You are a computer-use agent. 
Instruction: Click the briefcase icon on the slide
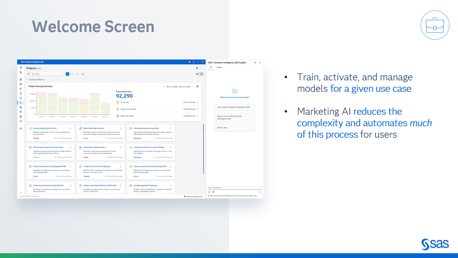point(435,25)
